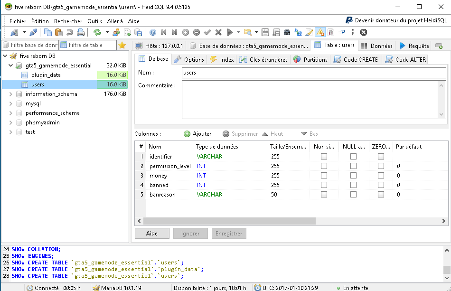Click the undo arrow icon
451x291 pixels.
(70, 32)
